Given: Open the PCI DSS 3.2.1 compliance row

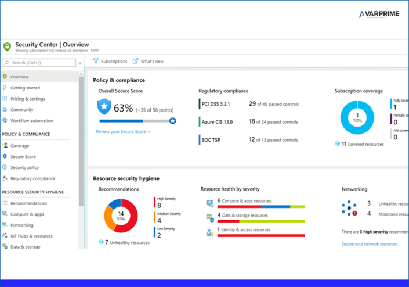Looking at the screenshot, I should (x=249, y=104).
